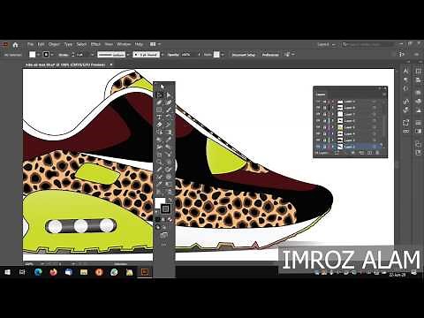This screenshot has width=424, height=318.
Task: Open the Effect menu
Action: (x=95, y=44)
